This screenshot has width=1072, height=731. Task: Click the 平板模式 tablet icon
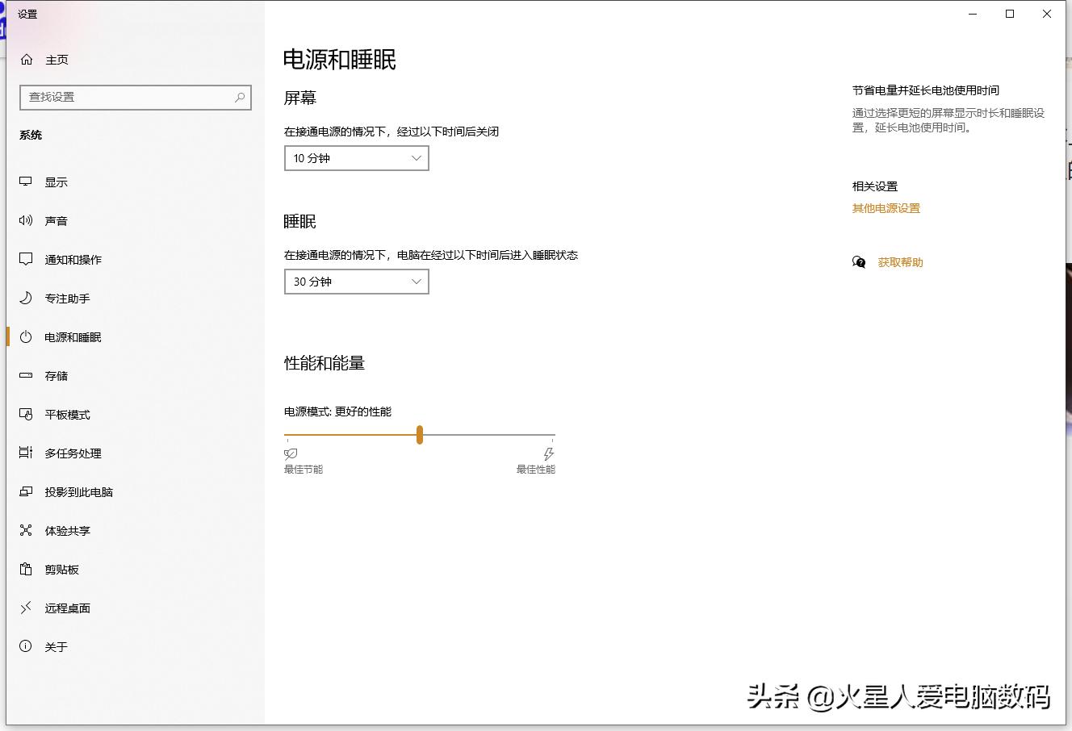coord(27,414)
